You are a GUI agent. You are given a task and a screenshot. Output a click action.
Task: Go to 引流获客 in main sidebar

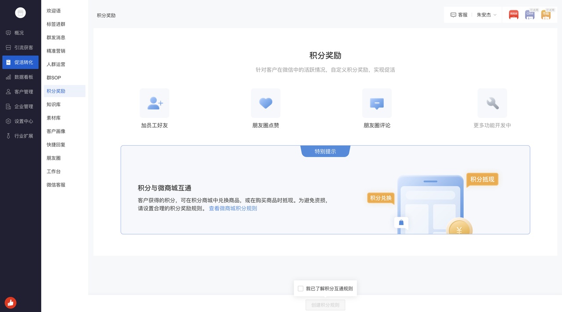(20, 47)
